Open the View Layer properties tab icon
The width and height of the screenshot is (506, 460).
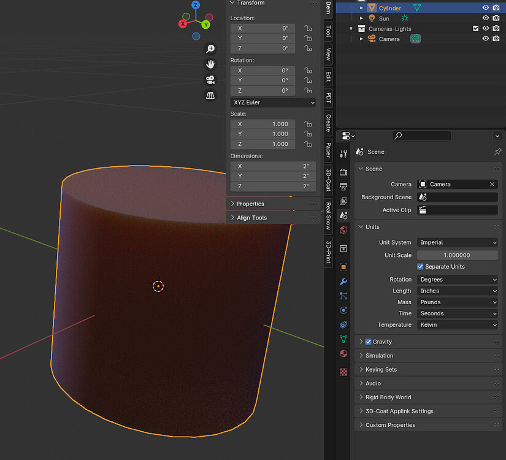click(x=343, y=201)
